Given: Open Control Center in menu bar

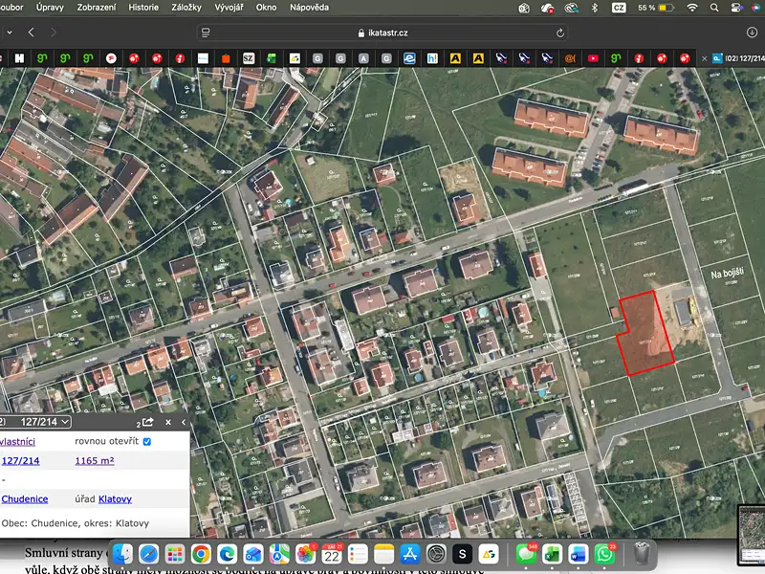Looking at the screenshot, I should pyautogui.click(x=736, y=8).
